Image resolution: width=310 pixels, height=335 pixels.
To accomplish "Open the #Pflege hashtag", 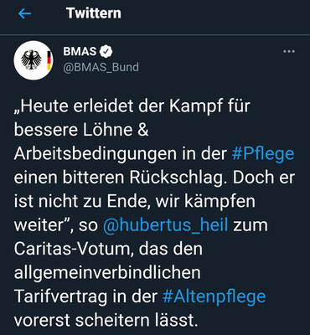I will click(x=263, y=153).
